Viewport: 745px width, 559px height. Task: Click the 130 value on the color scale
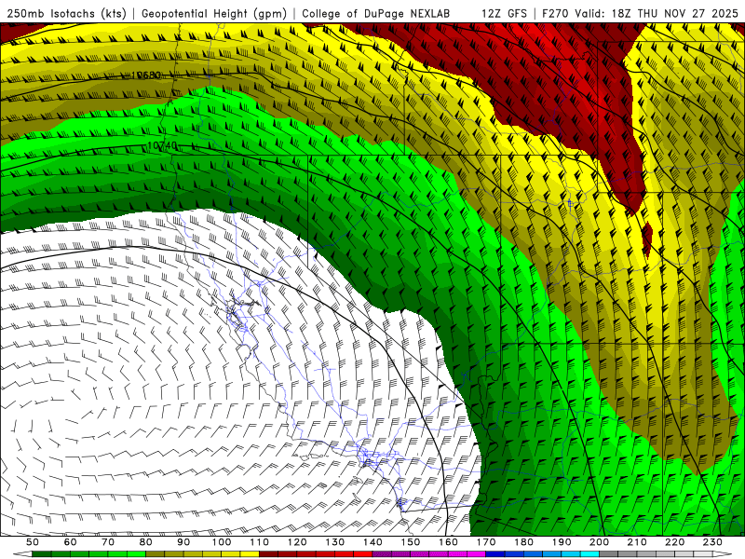coord(335,542)
